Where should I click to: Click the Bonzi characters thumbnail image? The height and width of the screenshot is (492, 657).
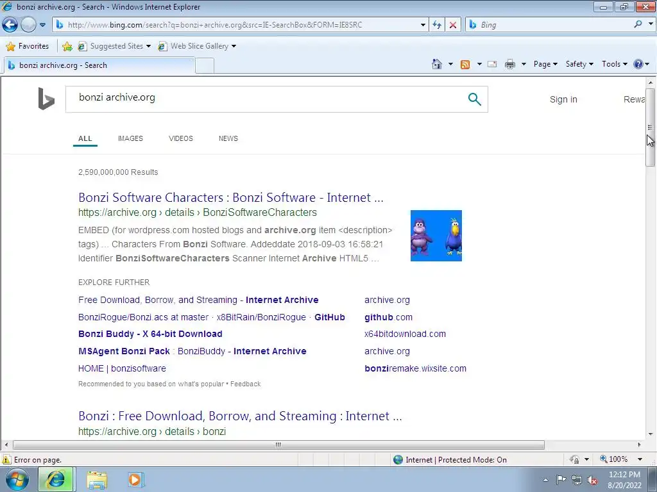436,236
